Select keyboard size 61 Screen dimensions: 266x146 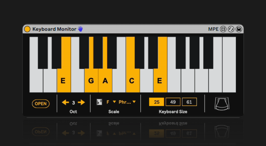tap(189, 102)
